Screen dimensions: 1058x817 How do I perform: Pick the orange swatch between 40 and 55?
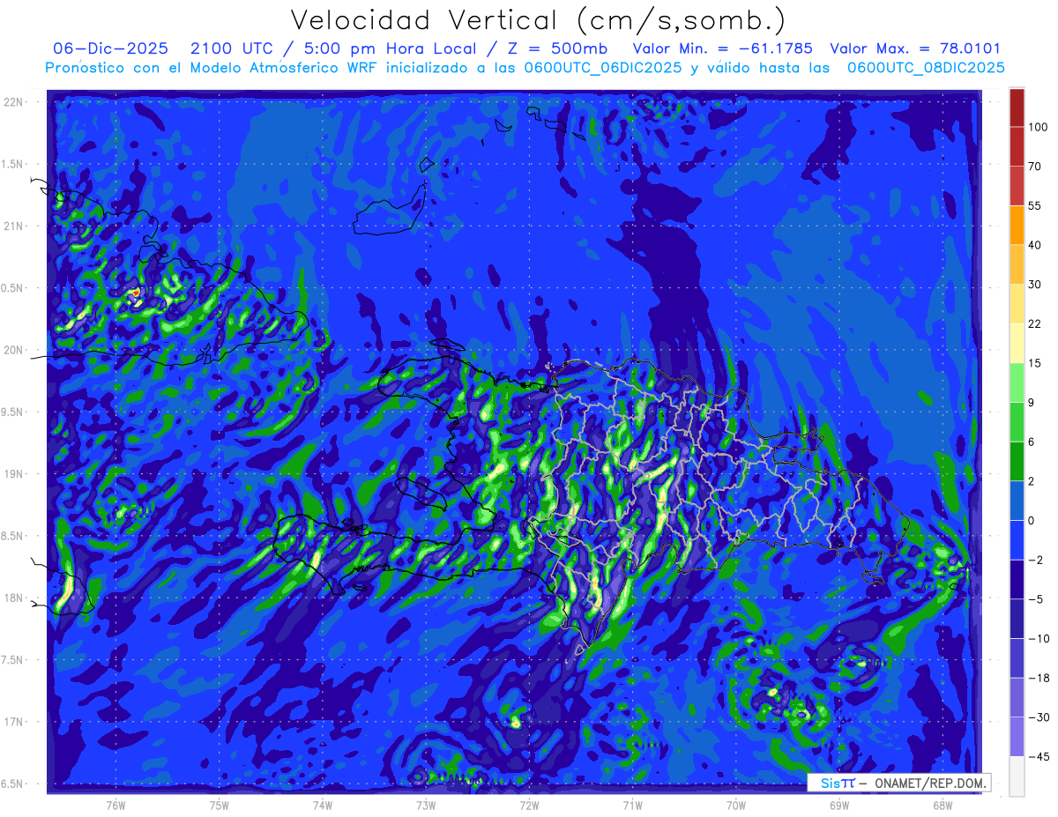pos(1017,225)
